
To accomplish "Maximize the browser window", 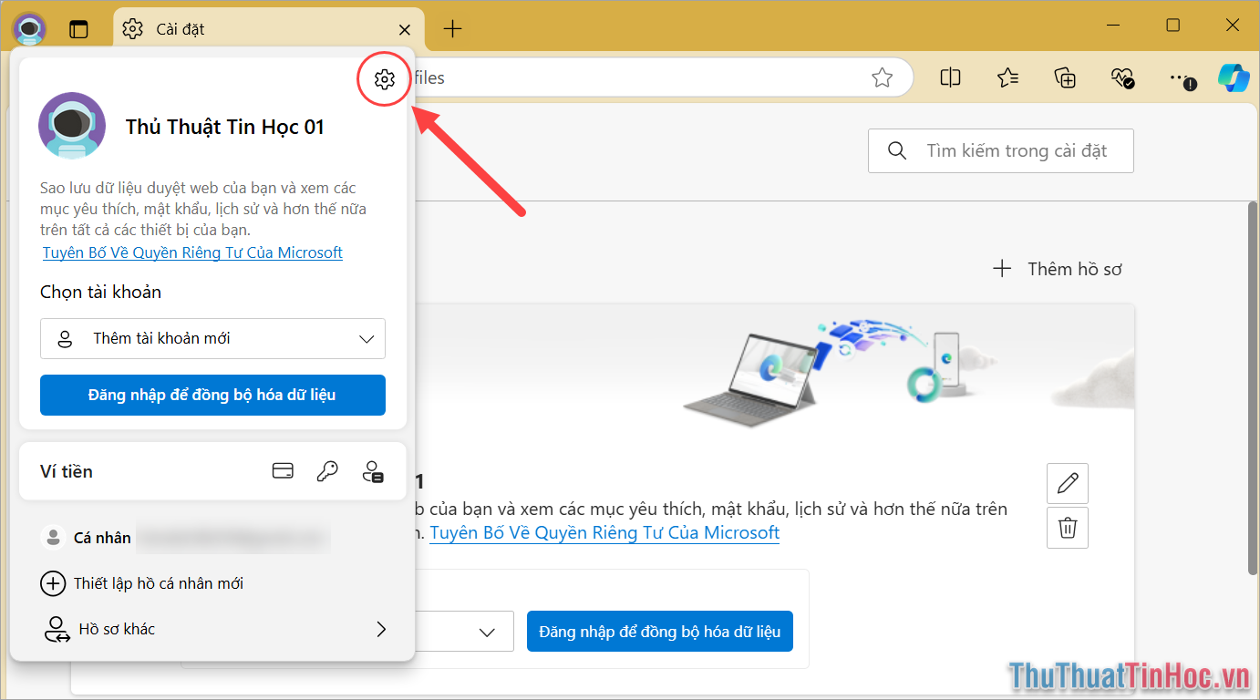I will [x=1173, y=26].
